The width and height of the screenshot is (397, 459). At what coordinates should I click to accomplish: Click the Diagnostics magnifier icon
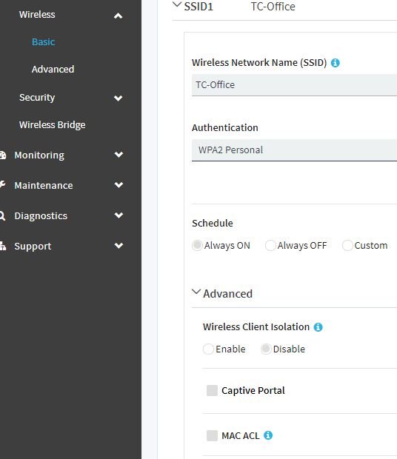tap(2, 215)
